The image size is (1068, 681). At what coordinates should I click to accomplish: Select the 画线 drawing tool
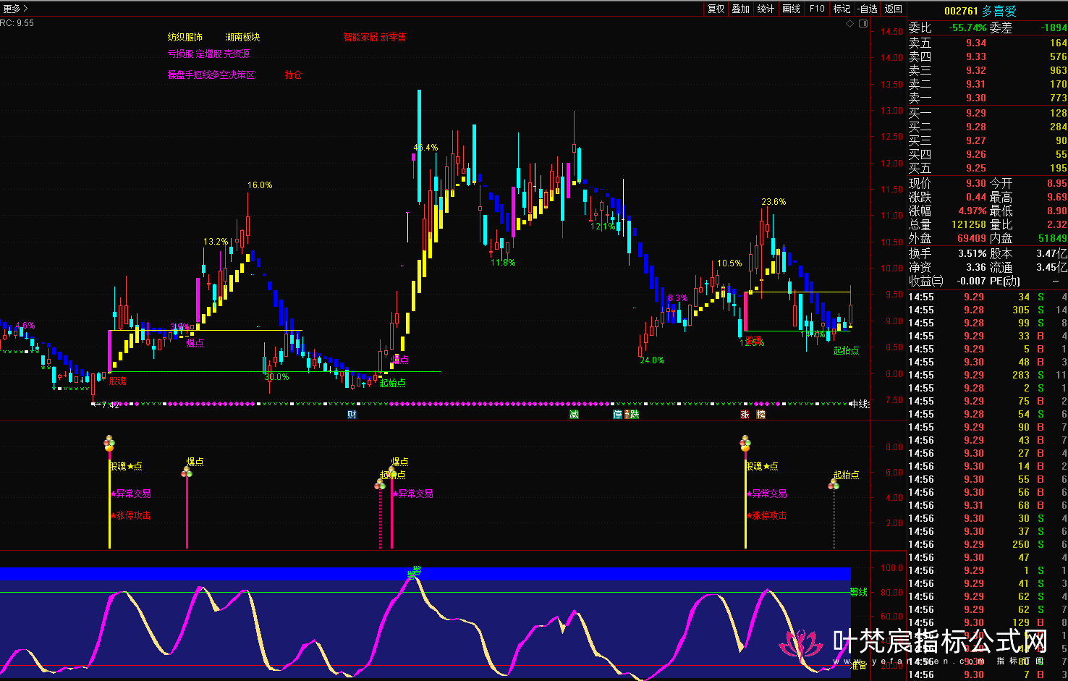pos(791,9)
